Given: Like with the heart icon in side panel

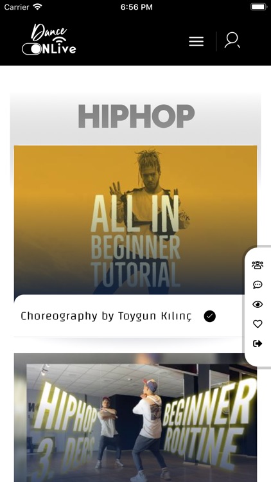Looking at the screenshot, I should [258, 324].
